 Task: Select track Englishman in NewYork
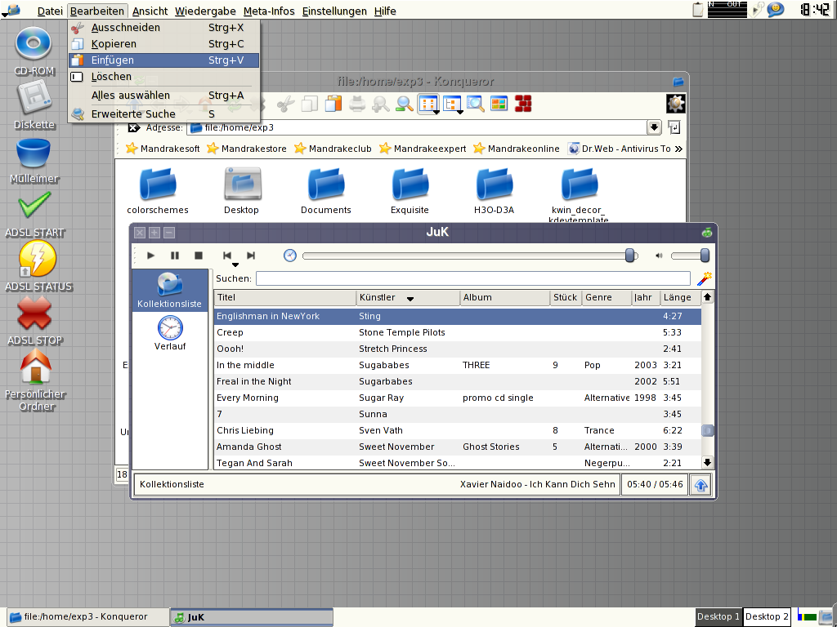[458, 316]
